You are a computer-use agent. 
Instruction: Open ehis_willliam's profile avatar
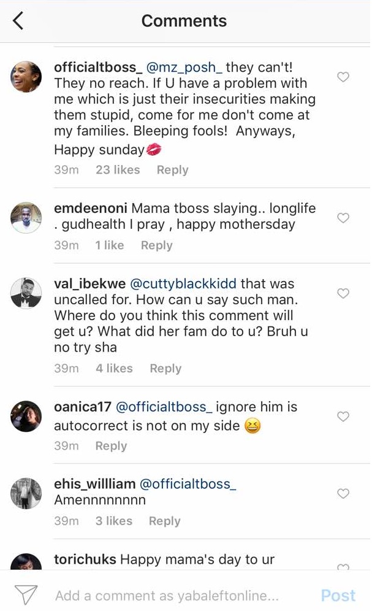tap(26, 493)
